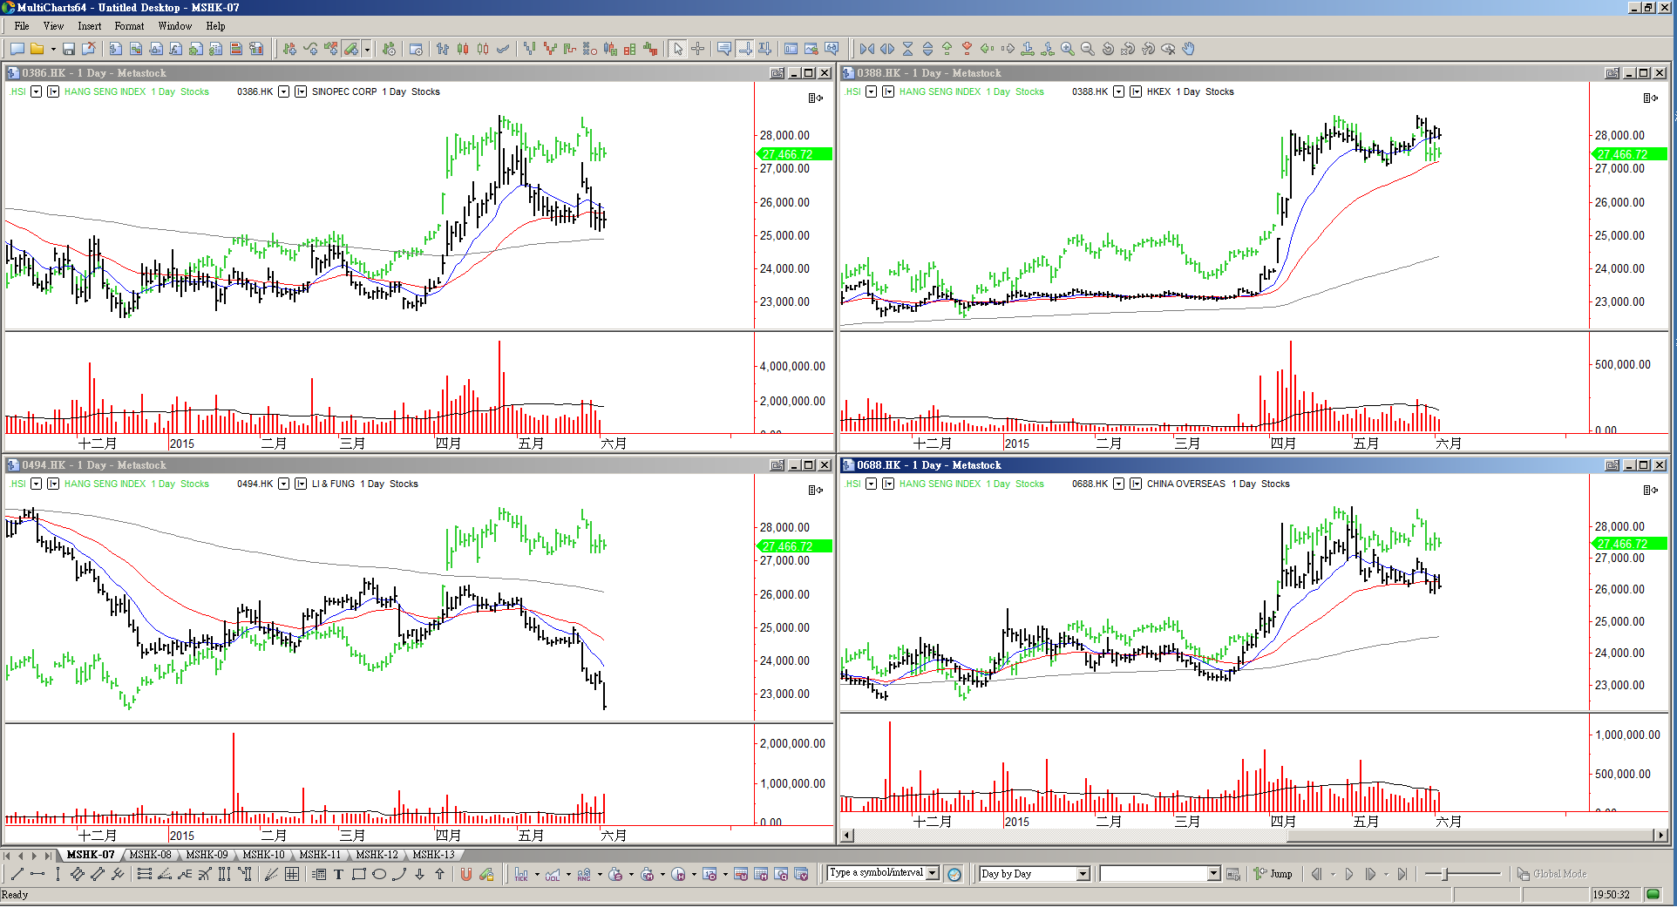Open the Format menu
Image resolution: width=1677 pixels, height=921 pixels.
129,26
